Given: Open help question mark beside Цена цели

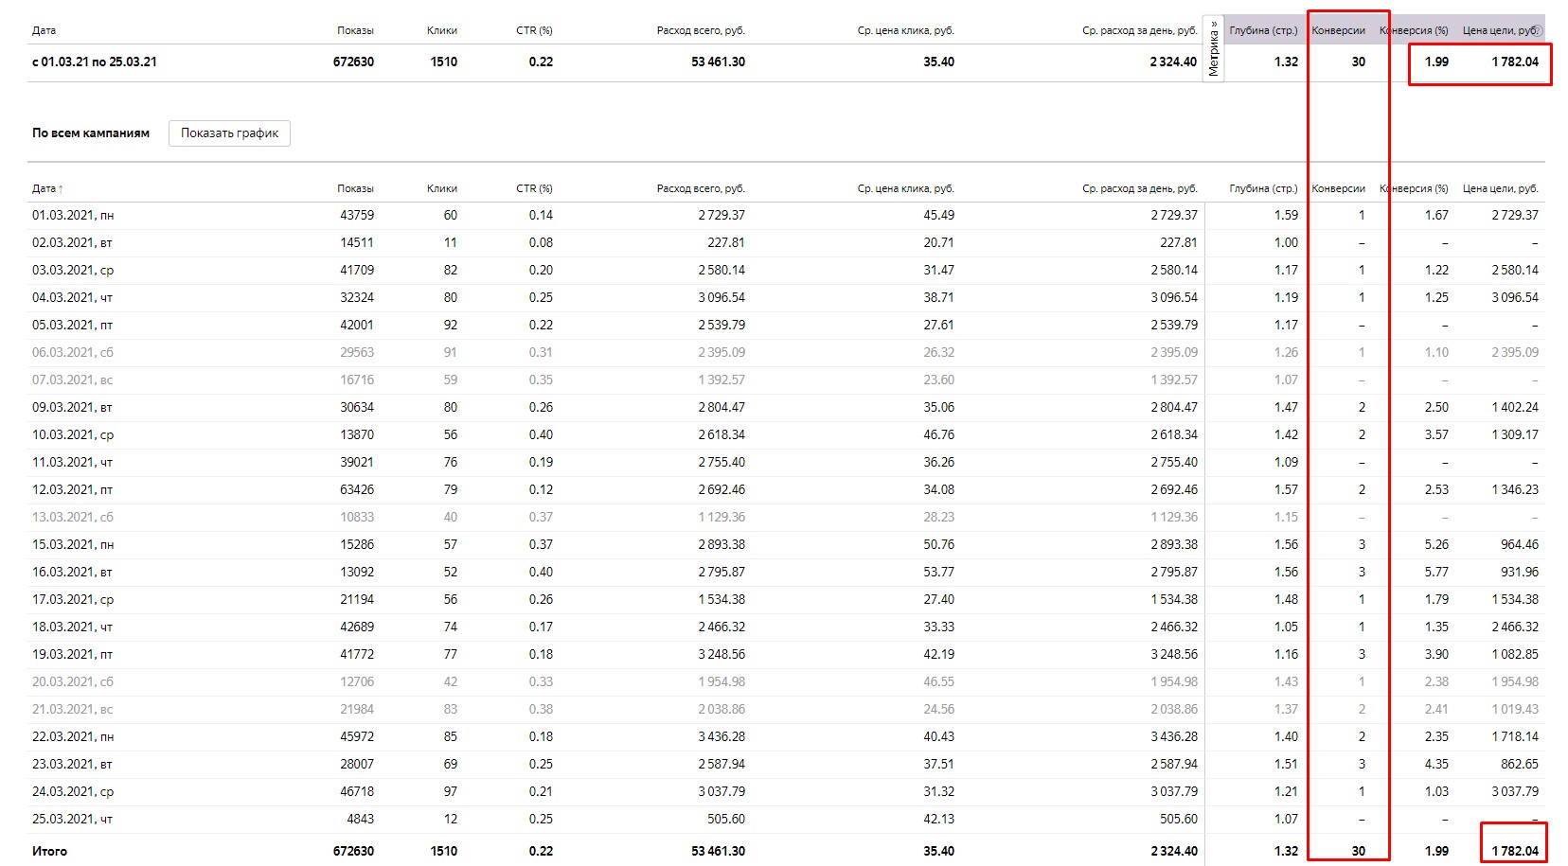Looking at the screenshot, I should (1539, 30).
